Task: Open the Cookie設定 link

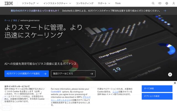Action: 56,92
